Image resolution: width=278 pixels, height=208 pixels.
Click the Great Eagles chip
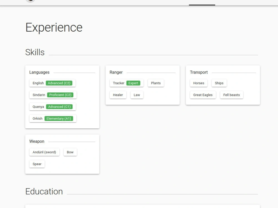click(x=203, y=95)
